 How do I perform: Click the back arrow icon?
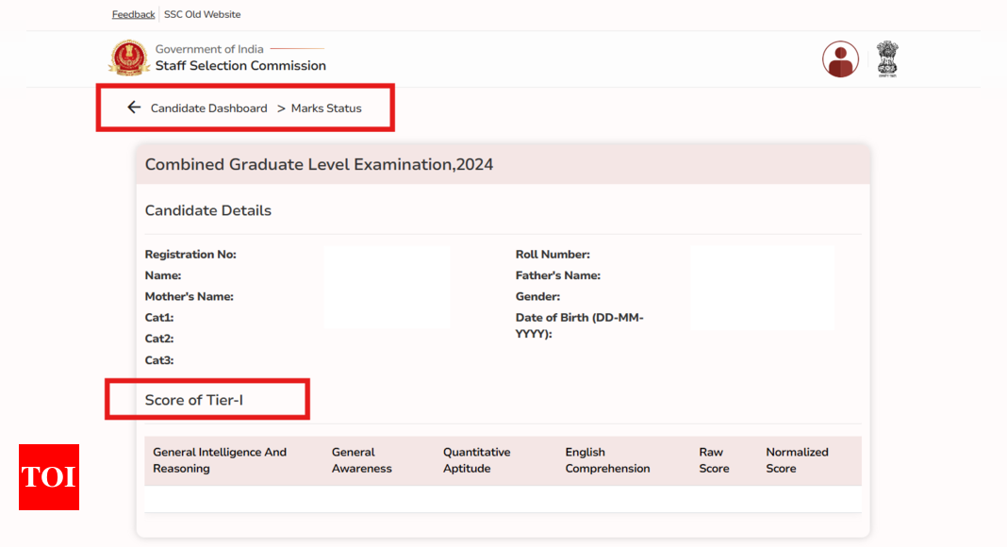pyautogui.click(x=134, y=108)
